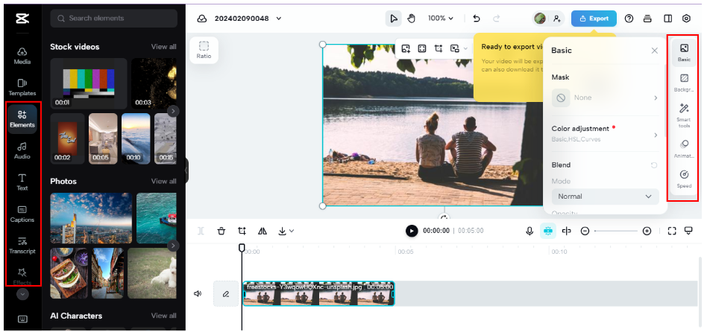
Task: Select the color bars stock video
Action: (x=88, y=83)
